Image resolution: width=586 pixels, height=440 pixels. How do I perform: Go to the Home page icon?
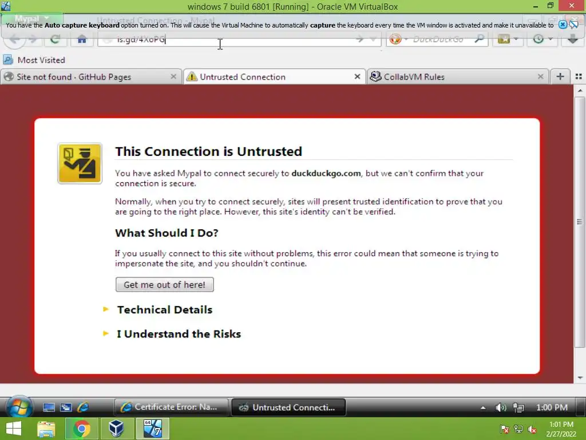pyautogui.click(x=82, y=39)
